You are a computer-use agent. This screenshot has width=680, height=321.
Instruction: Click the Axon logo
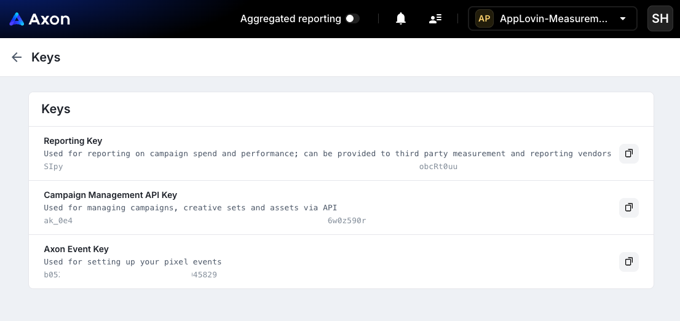tap(40, 19)
